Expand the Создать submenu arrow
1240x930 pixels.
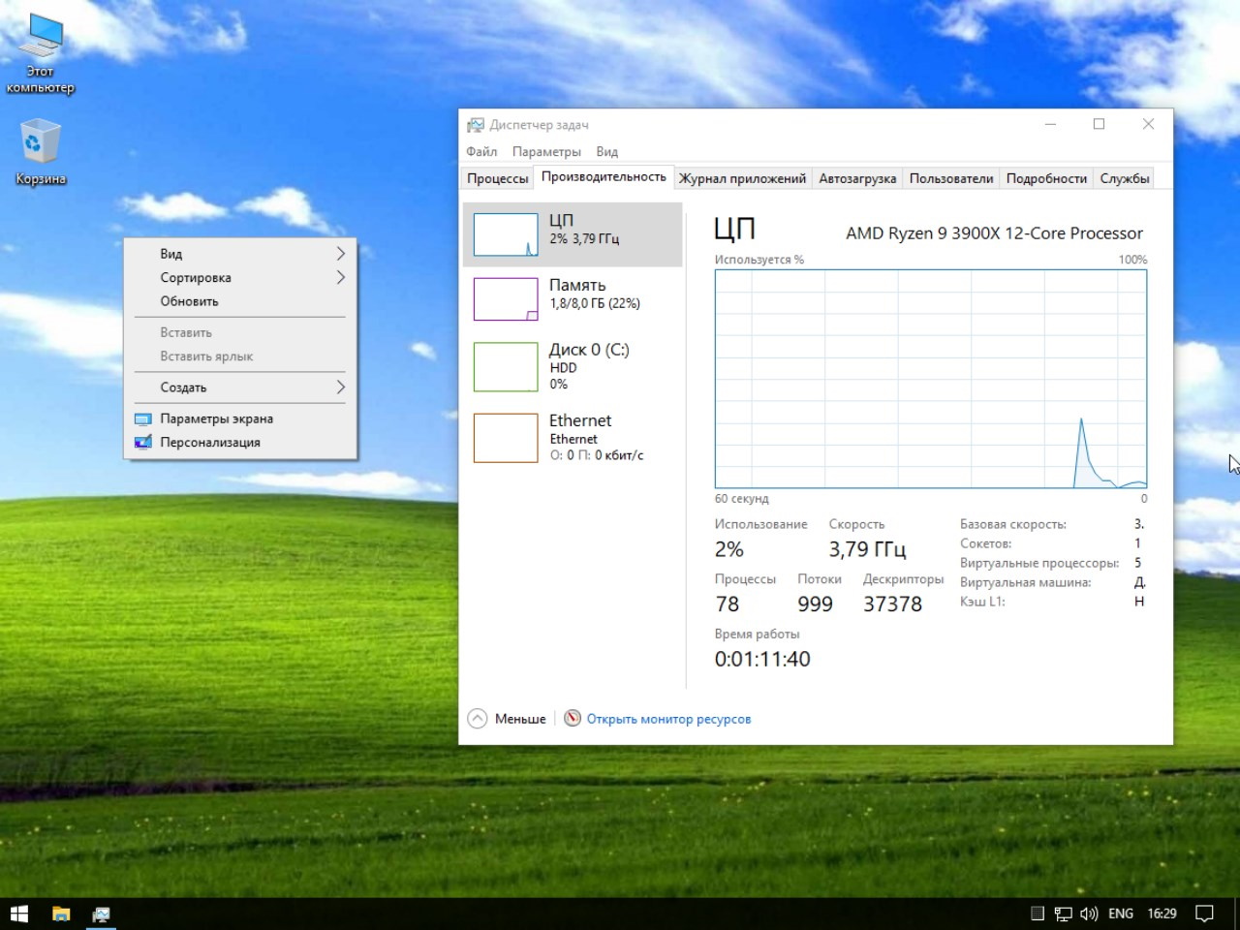pos(340,387)
